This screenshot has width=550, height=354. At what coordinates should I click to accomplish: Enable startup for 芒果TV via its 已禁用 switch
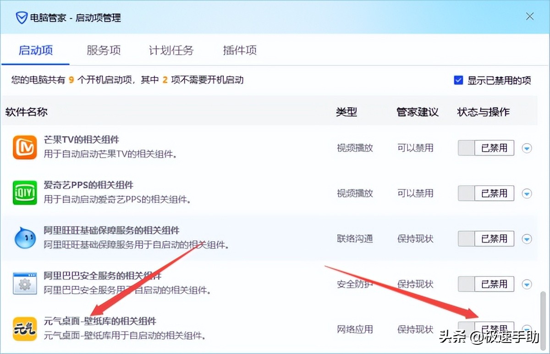point(485,148)
